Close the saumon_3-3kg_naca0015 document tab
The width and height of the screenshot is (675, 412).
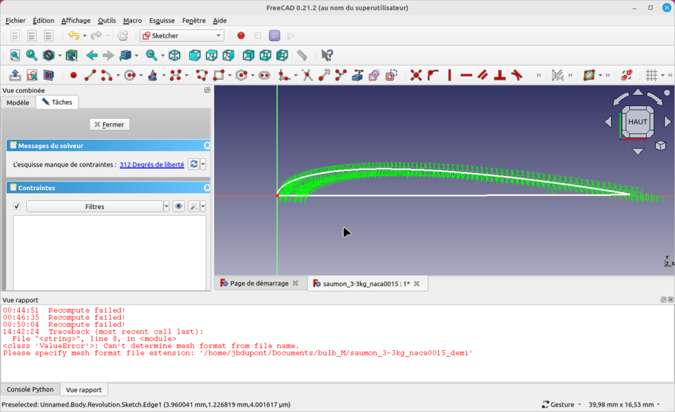point(417,283)
